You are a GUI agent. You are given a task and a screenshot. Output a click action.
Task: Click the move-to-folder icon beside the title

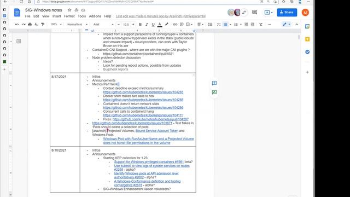pos(77,10)
